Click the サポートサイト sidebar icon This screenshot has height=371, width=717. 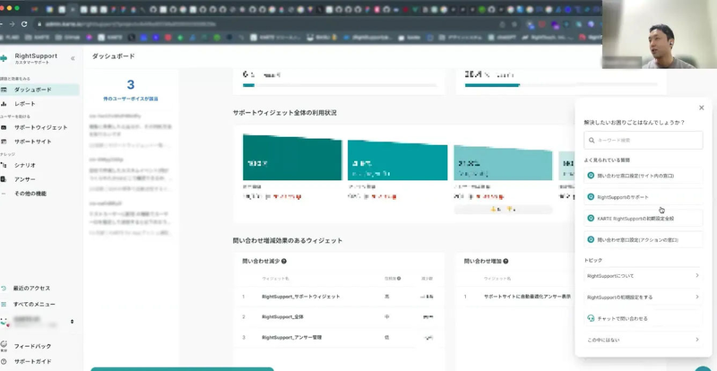[x=4, y=142]
